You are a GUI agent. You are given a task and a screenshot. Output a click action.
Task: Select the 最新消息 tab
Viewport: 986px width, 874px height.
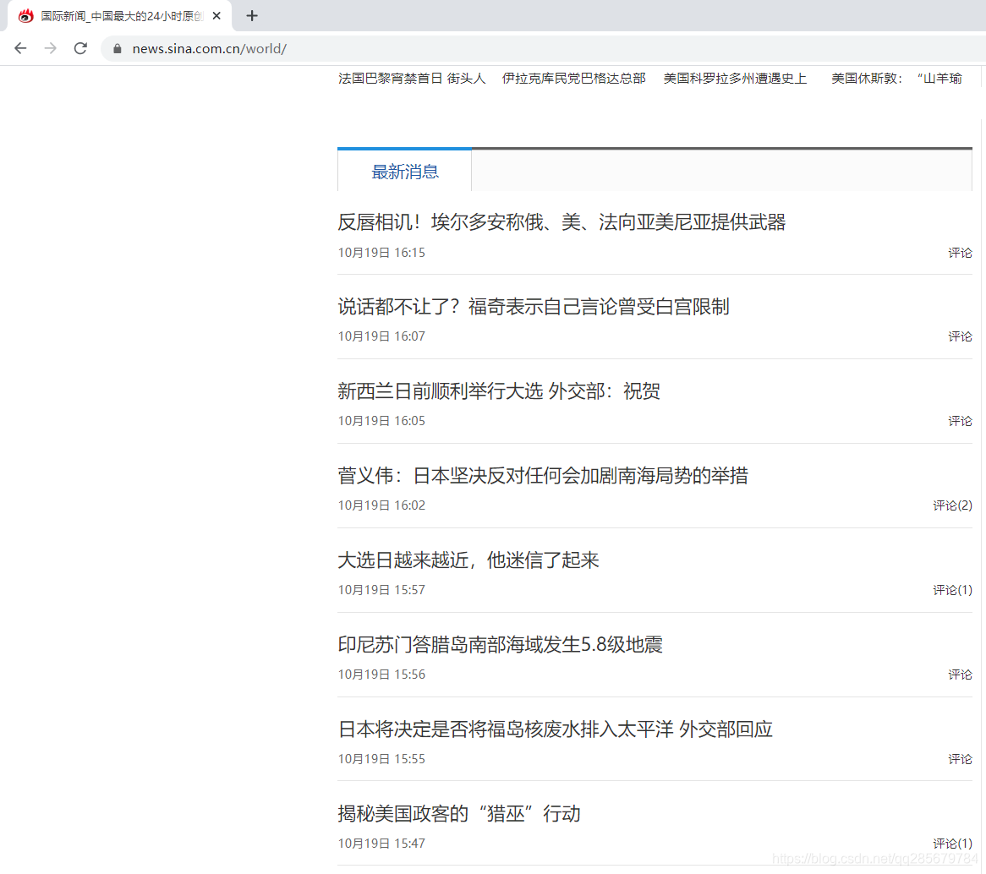coord(404,172)
